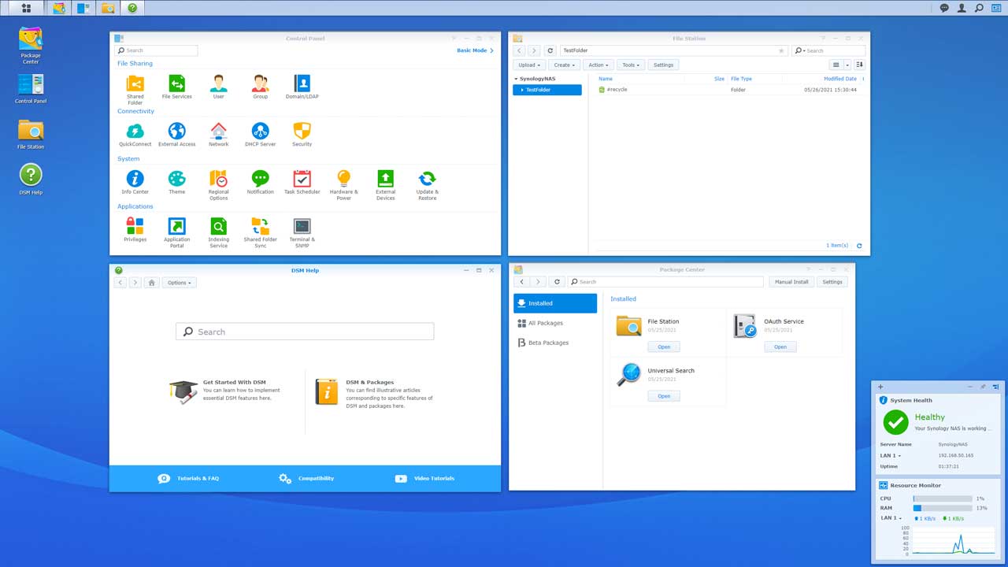Image resolution: width=1008 pixels, height=567 pixels.
Task: Click Open button for File Station package
Action: click(664, 346)
